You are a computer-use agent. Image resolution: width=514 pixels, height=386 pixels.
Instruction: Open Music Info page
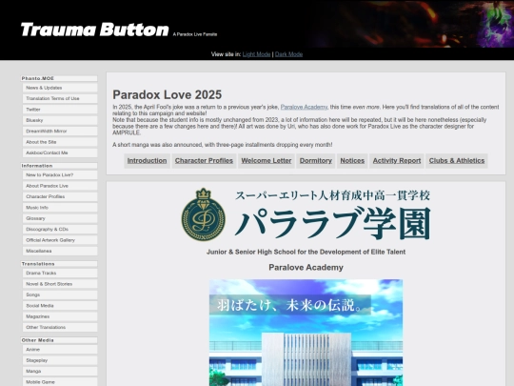tap(60, 208)
